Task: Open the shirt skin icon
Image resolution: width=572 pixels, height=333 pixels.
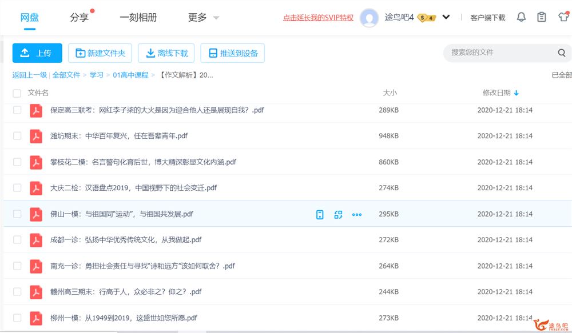Action: (x=563, y=17)
